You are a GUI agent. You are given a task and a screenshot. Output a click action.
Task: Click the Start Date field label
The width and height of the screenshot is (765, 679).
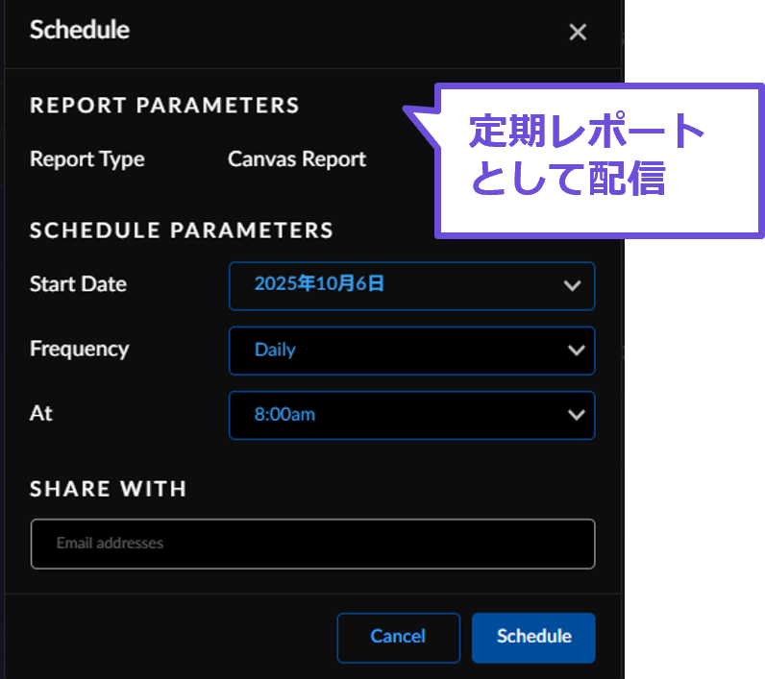coord(78,284)
